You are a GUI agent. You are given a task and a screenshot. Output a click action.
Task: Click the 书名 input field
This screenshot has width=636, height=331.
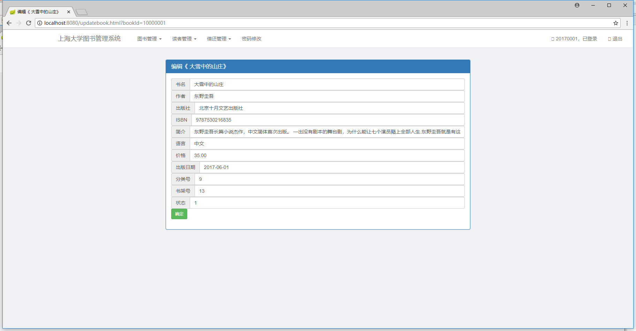coord(327,84)
